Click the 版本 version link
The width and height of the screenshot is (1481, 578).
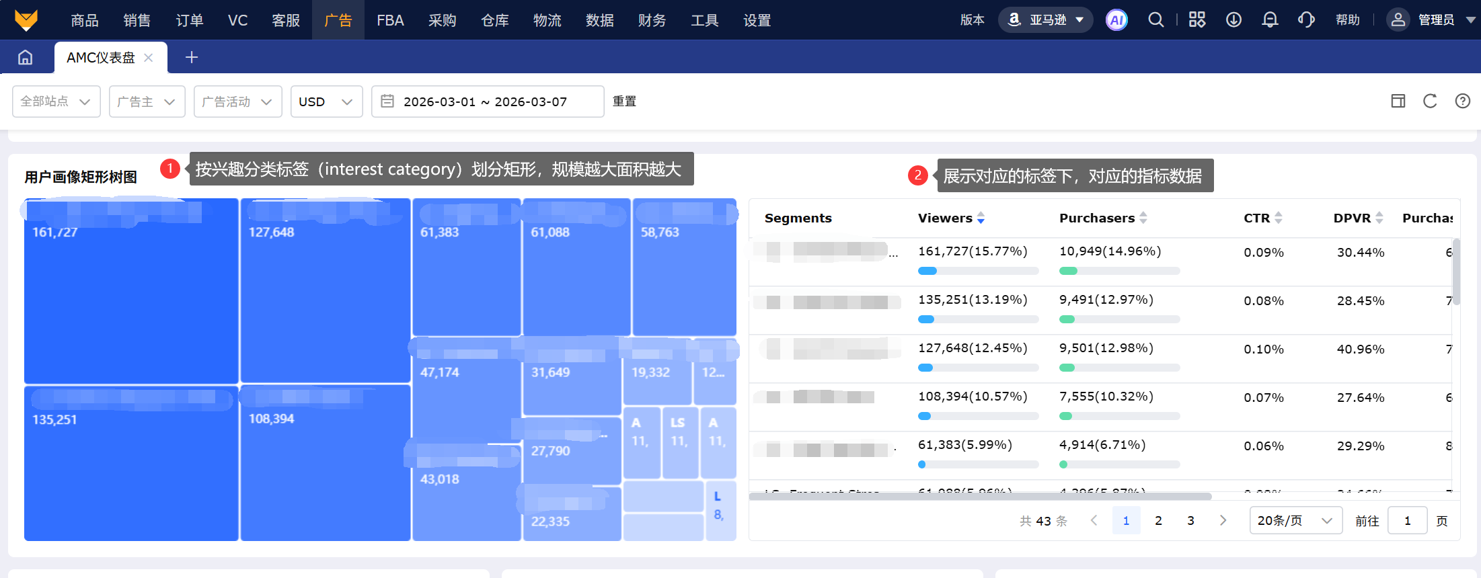click(x=973, y=20)
